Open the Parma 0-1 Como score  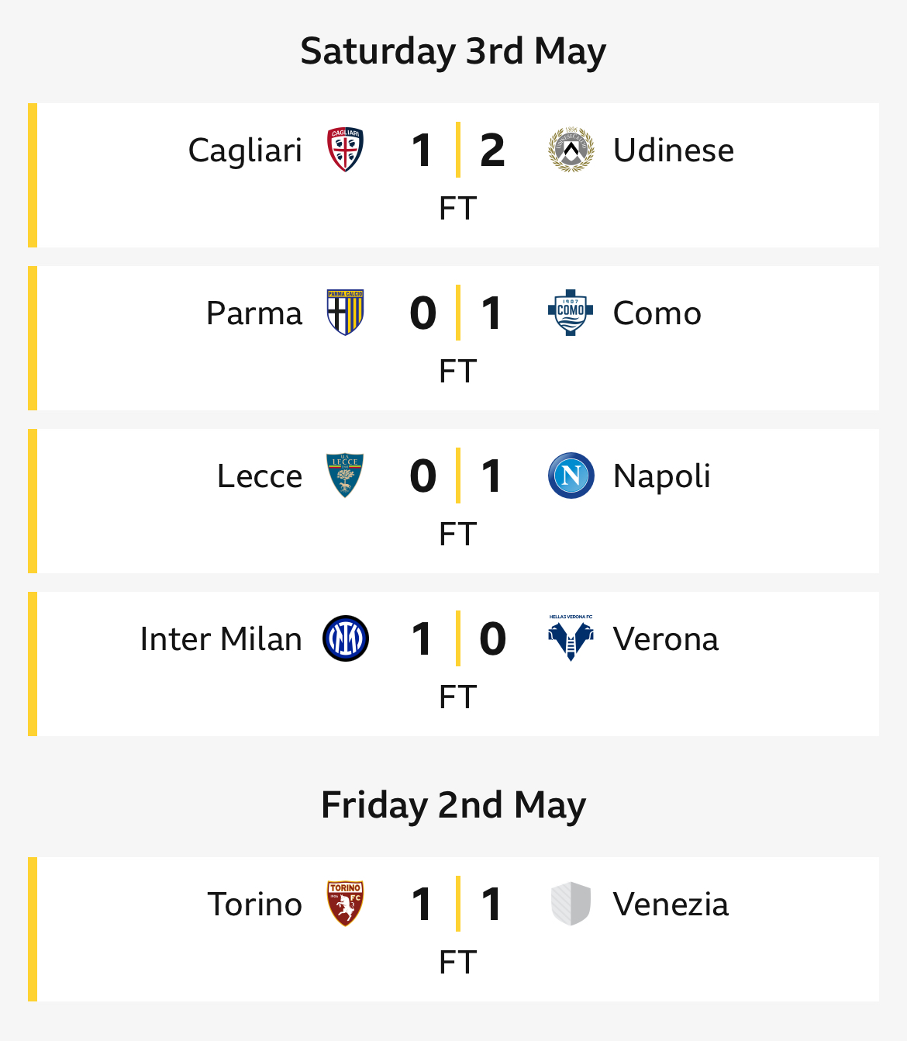[x=457, y=313]
